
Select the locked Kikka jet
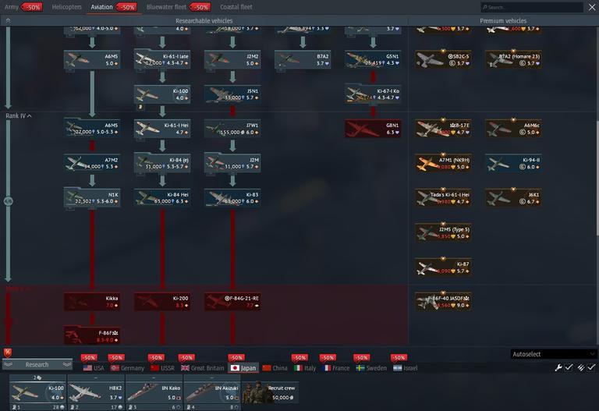click(x=92, y=302)
